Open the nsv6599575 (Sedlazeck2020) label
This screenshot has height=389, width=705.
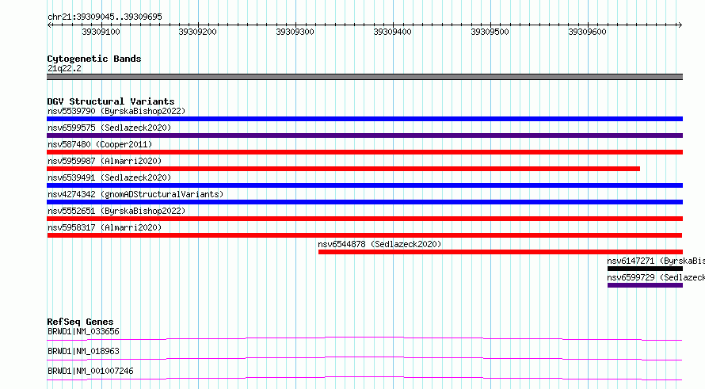click(109, 128)
